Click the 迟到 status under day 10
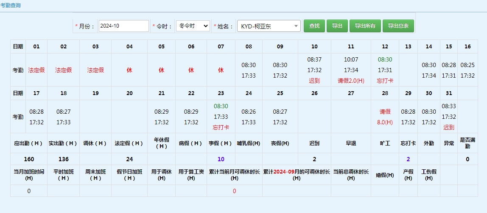487x213 pixels. (x=314, y=81)
